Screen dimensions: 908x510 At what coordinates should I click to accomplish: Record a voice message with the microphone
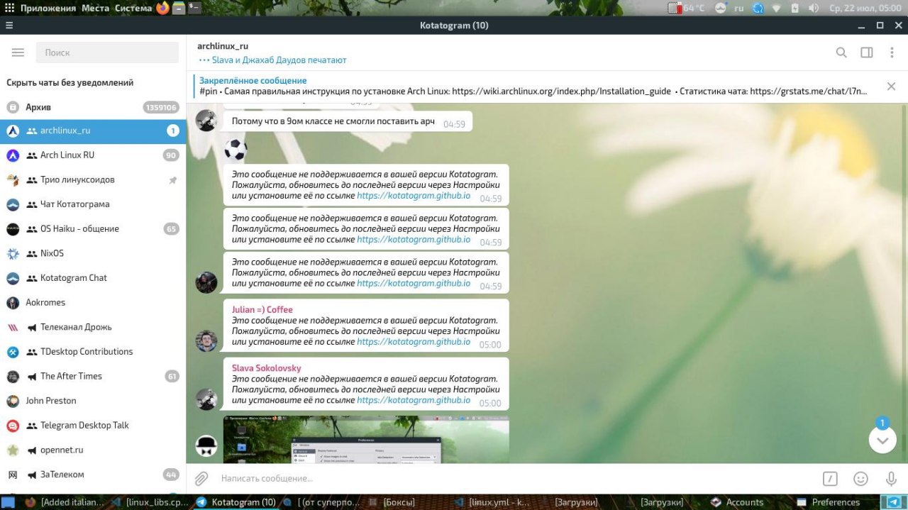(x=892, y=479)
